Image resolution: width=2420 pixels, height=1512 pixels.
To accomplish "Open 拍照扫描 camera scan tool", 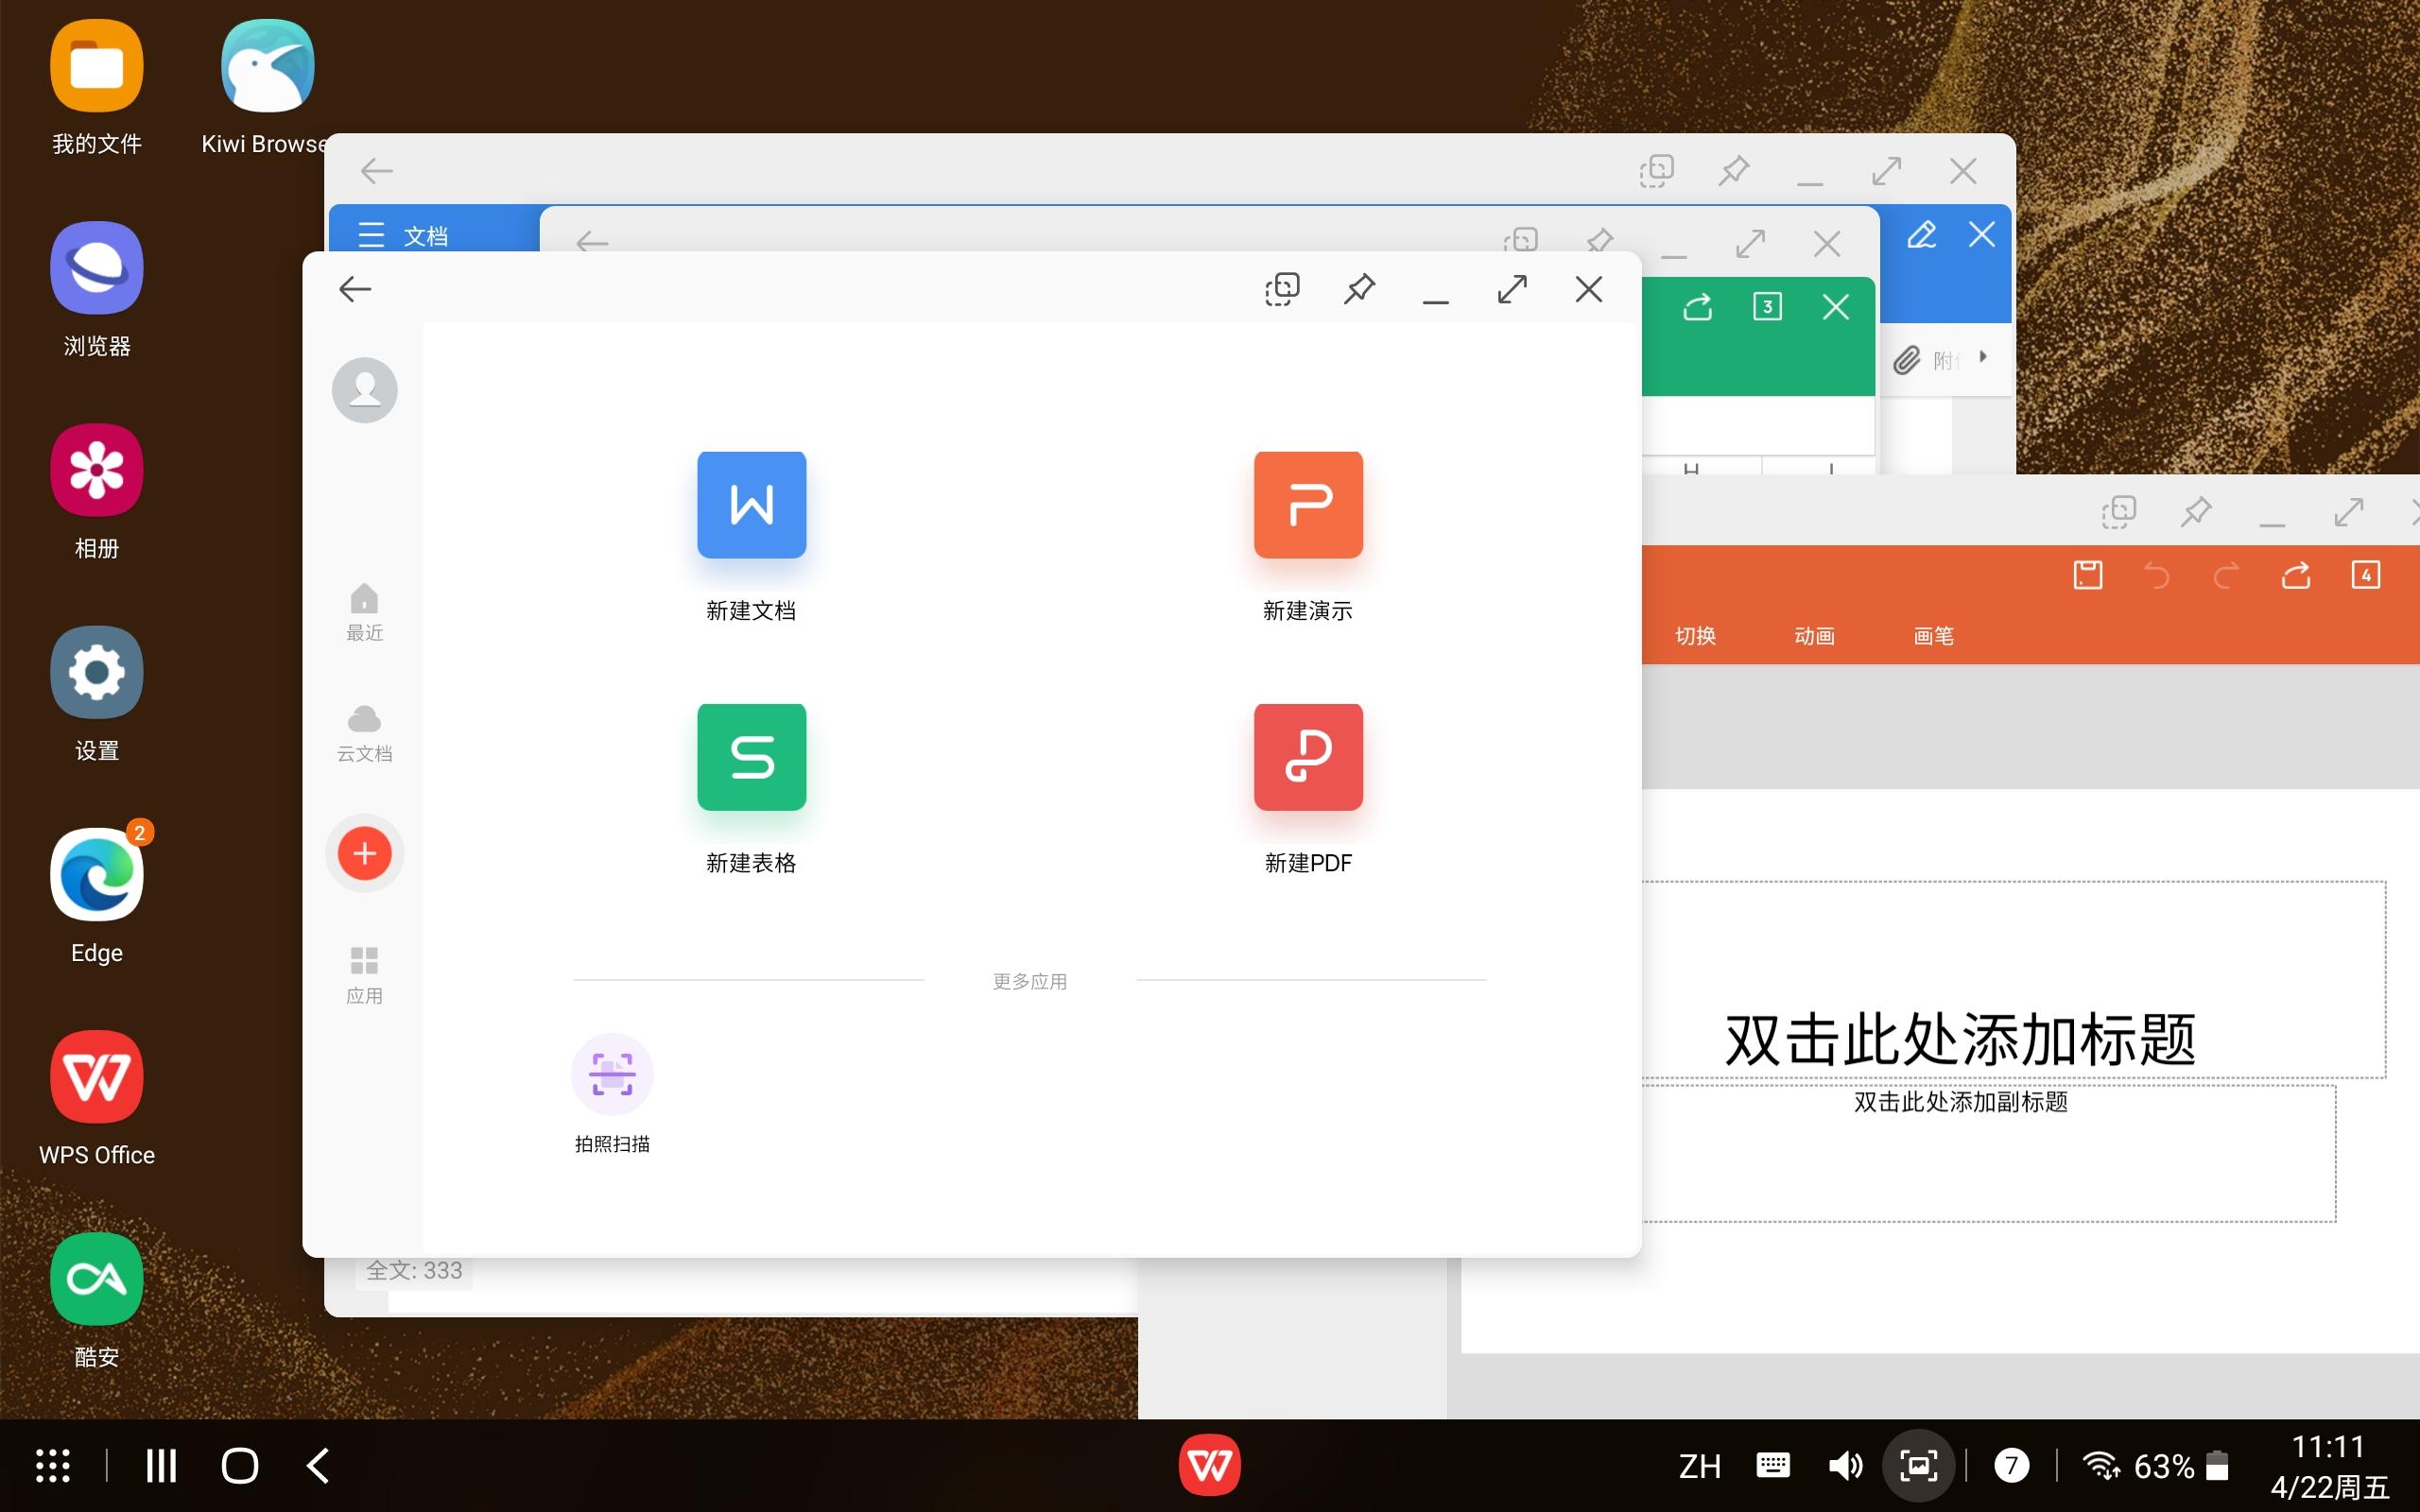I will [x=612, y=1073].
